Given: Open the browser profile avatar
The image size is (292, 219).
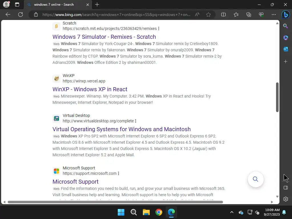Looking at the screenshot, I should 7,5.
